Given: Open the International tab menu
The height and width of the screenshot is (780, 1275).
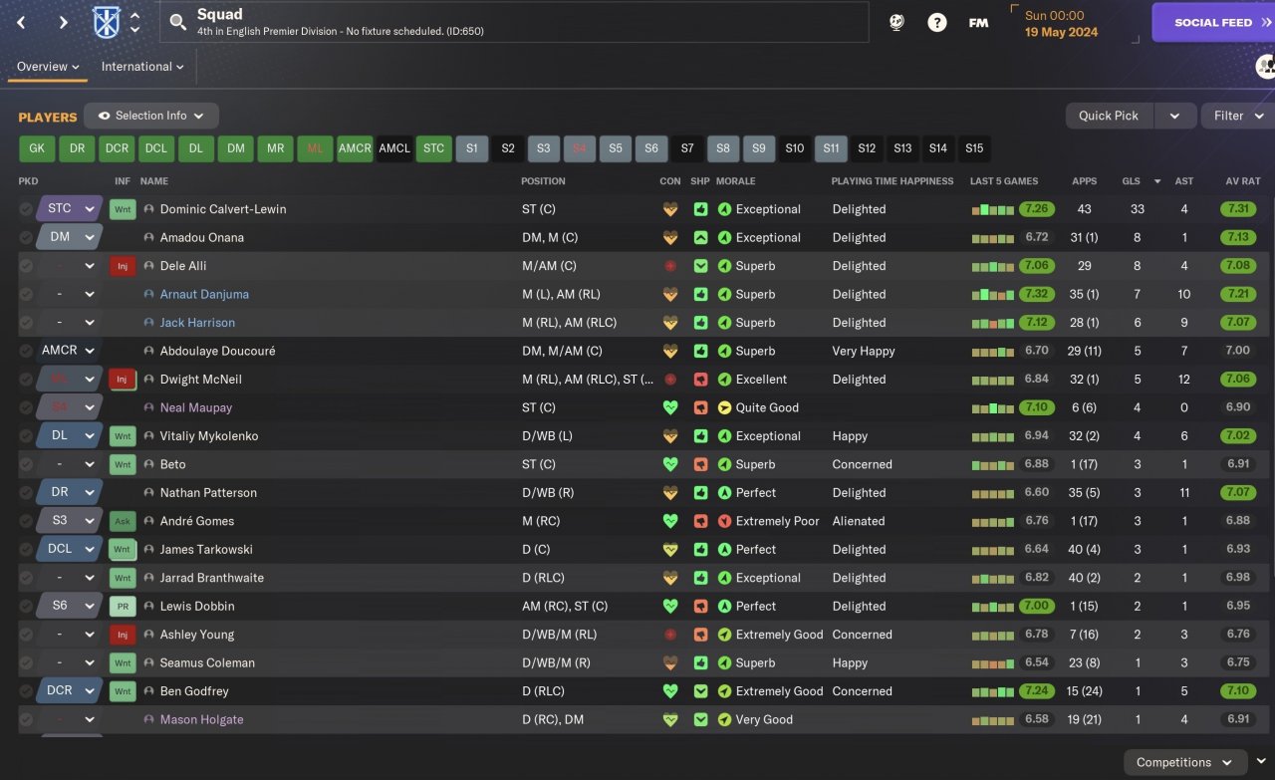Looking at the screenshot, I should click(142, 67).
